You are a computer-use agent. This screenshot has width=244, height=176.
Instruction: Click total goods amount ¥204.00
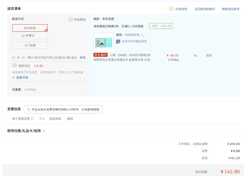(x=233, y=144)
